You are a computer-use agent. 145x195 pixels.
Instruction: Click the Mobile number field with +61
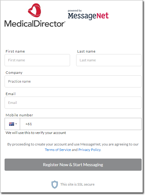[x=81, y=124]
